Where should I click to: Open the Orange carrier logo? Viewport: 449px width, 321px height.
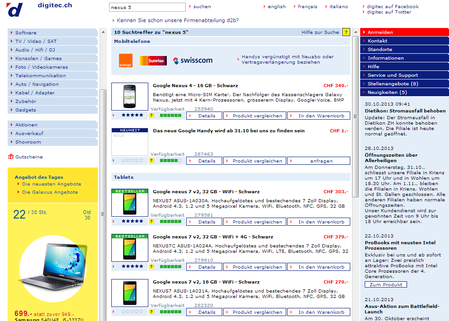126,60
